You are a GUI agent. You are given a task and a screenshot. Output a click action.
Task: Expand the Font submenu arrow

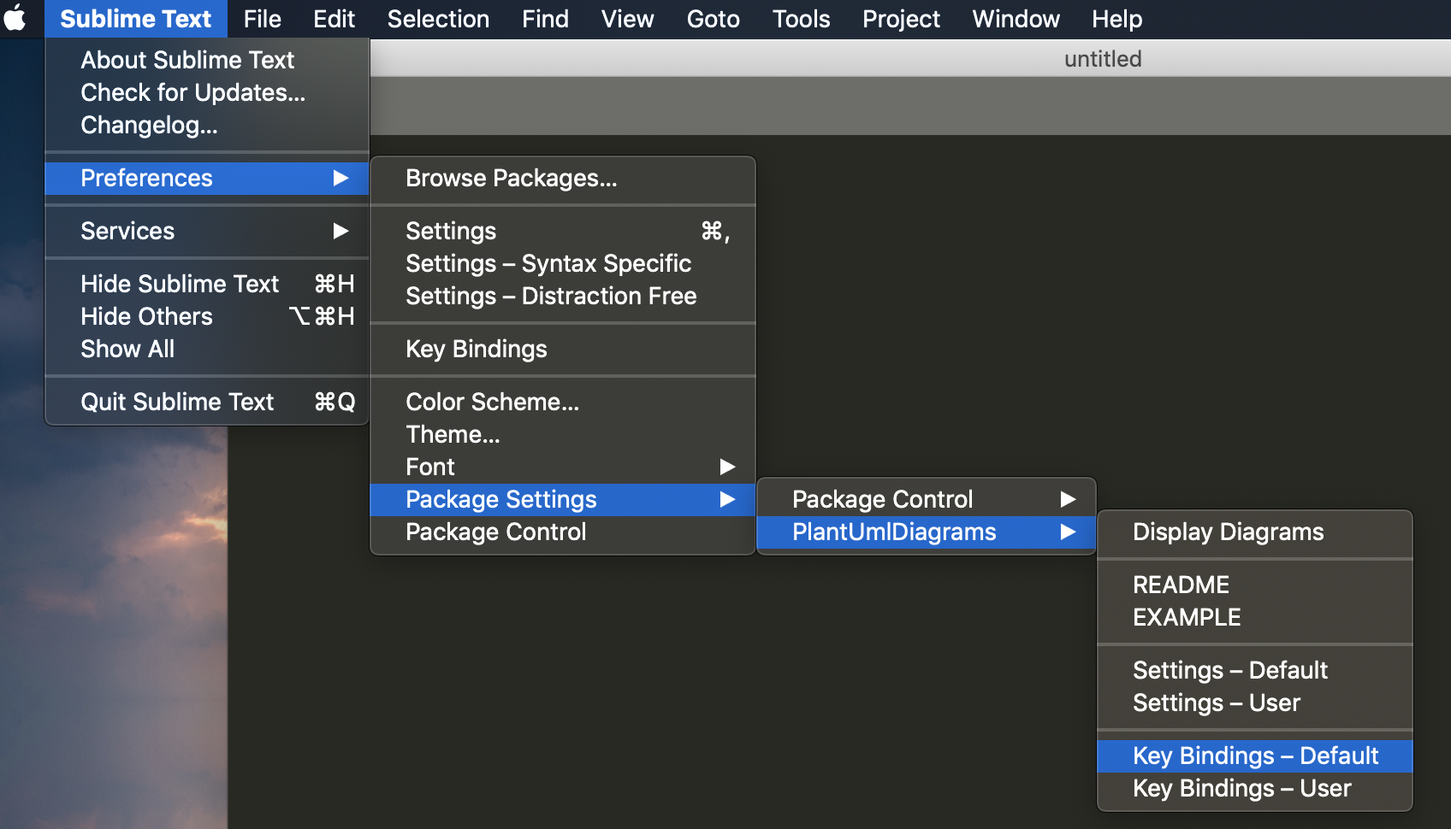click(x=727, y=467)
